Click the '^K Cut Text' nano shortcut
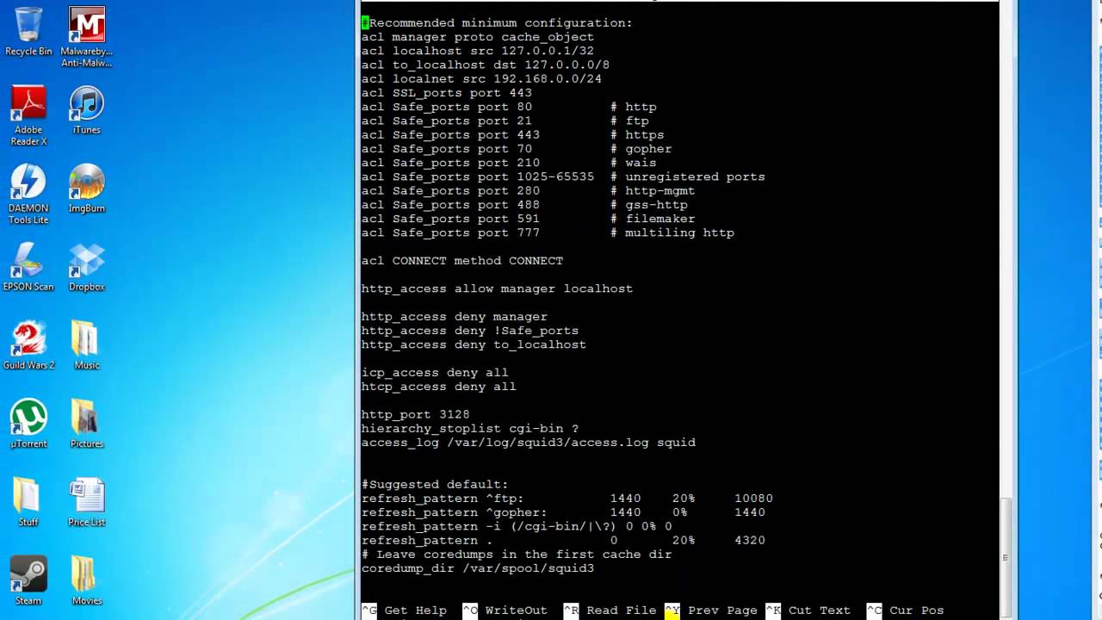This screenshot has height=620, width=1102. click(x=808, y=610)
